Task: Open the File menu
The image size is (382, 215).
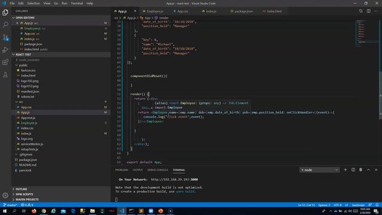Action: point(12,3)
